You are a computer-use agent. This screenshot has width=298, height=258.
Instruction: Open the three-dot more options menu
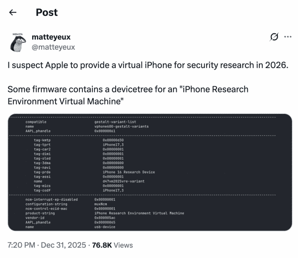(x=288, y=37)
